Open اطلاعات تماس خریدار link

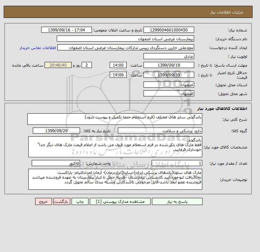click(38, 48)
